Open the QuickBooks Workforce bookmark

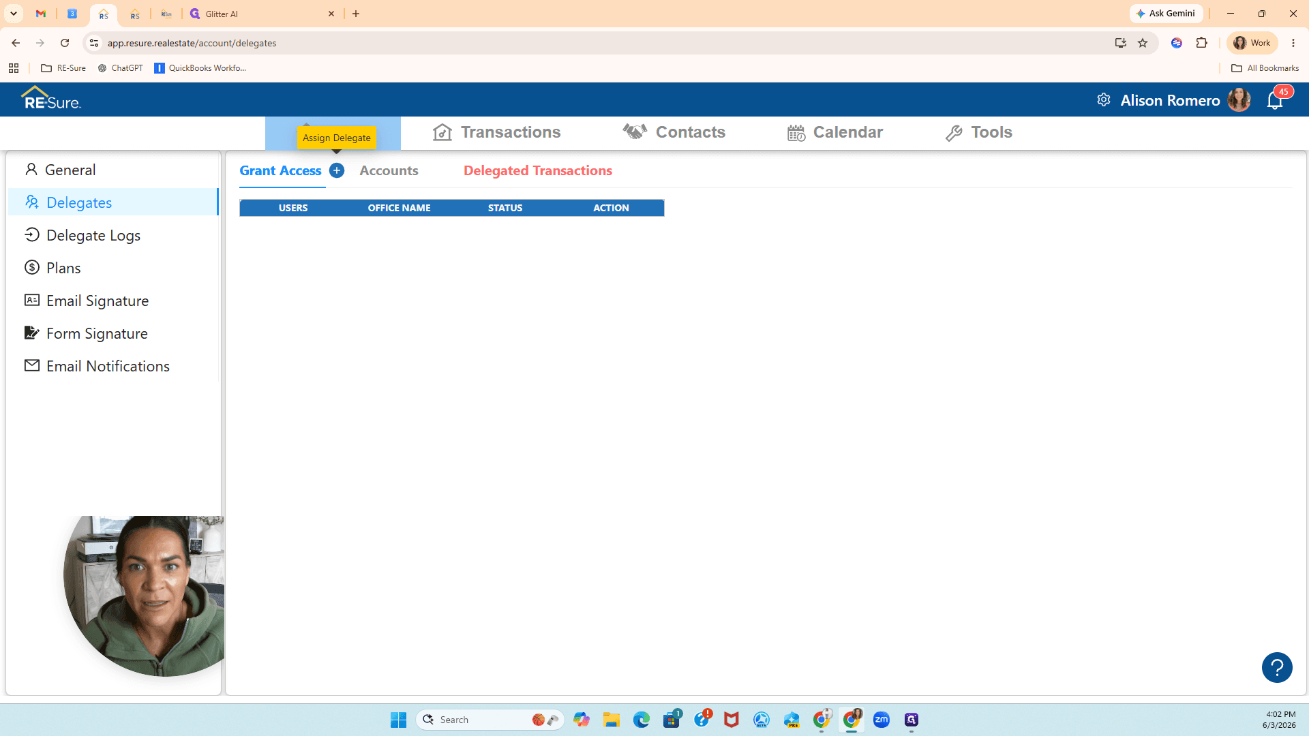pyautogui.click(x=200, y=68)
